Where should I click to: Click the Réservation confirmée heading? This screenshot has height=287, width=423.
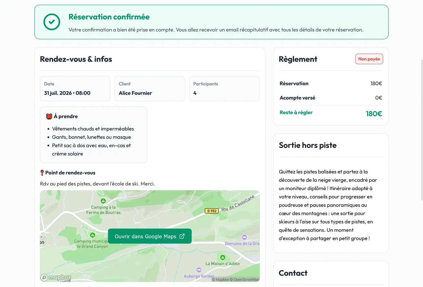tap(109, 17)
